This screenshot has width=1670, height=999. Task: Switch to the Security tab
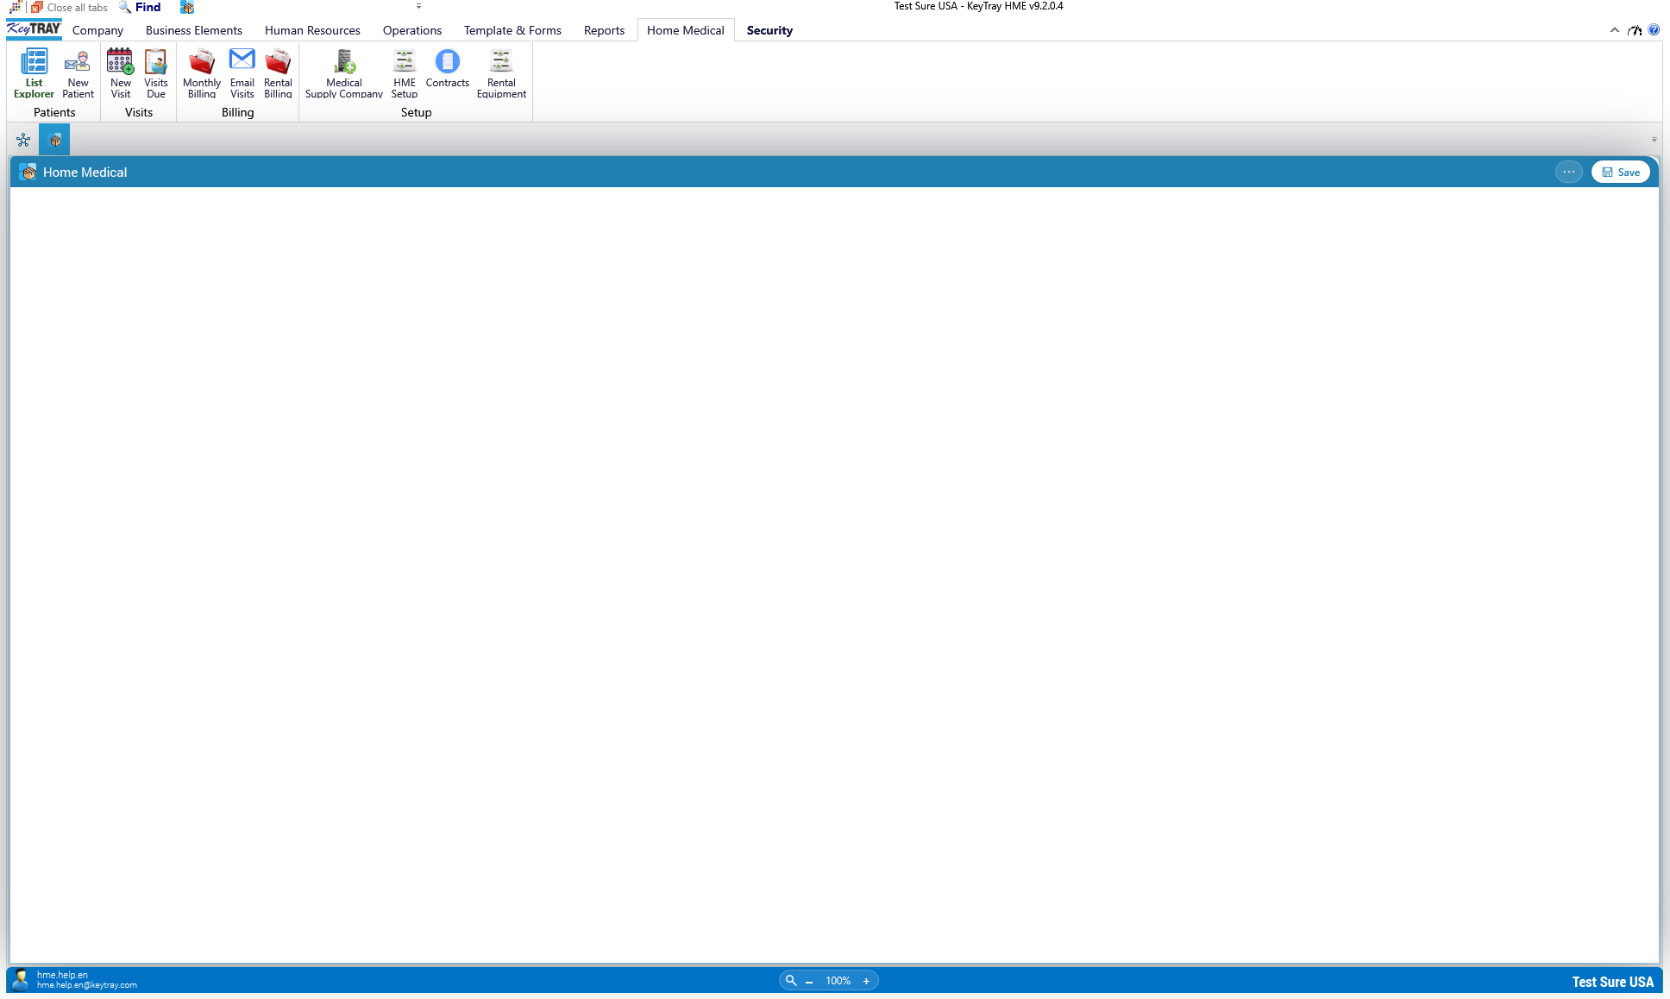(769, 30)
